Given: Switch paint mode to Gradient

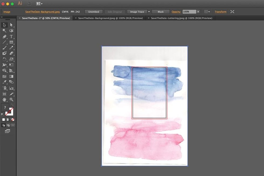Looking at the screenshot, I should click(8, 119).
